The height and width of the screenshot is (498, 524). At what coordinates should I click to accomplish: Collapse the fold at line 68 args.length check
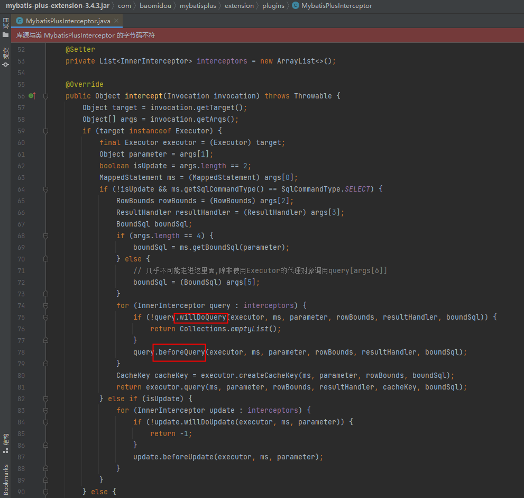46,236
